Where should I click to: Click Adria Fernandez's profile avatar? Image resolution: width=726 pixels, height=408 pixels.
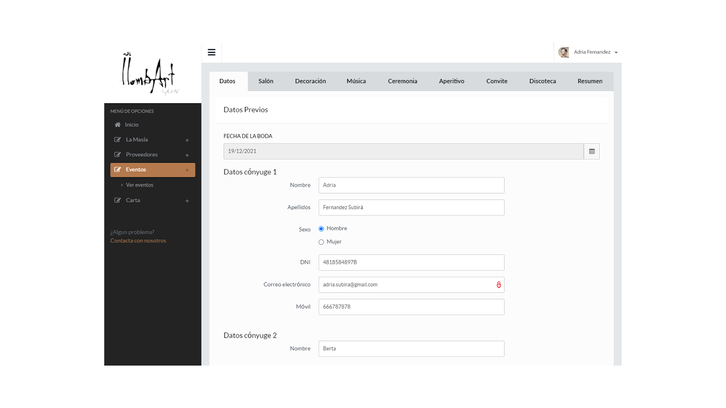tap(563, 52)
